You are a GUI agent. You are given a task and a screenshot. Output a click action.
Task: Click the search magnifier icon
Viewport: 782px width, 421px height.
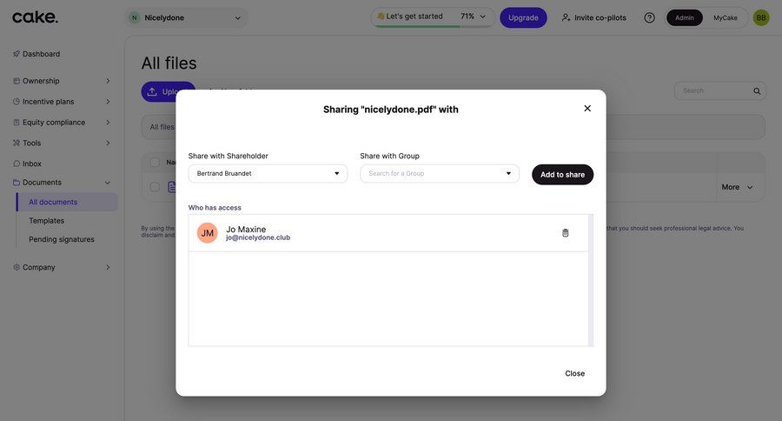tap(757, 91)
